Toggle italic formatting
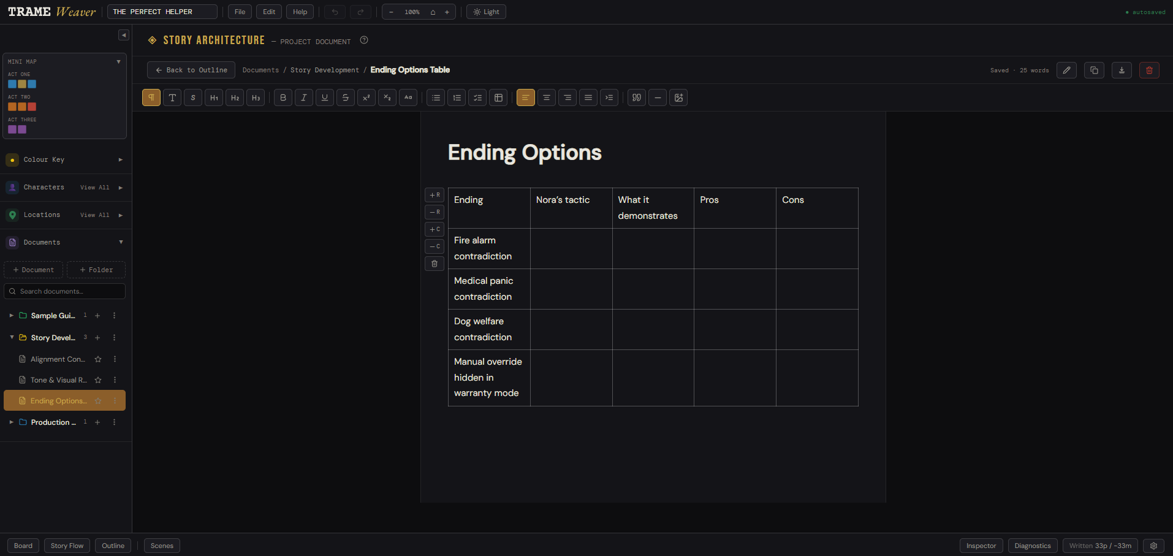Viewport: 1173px width, 556px height. click(304, 97)
